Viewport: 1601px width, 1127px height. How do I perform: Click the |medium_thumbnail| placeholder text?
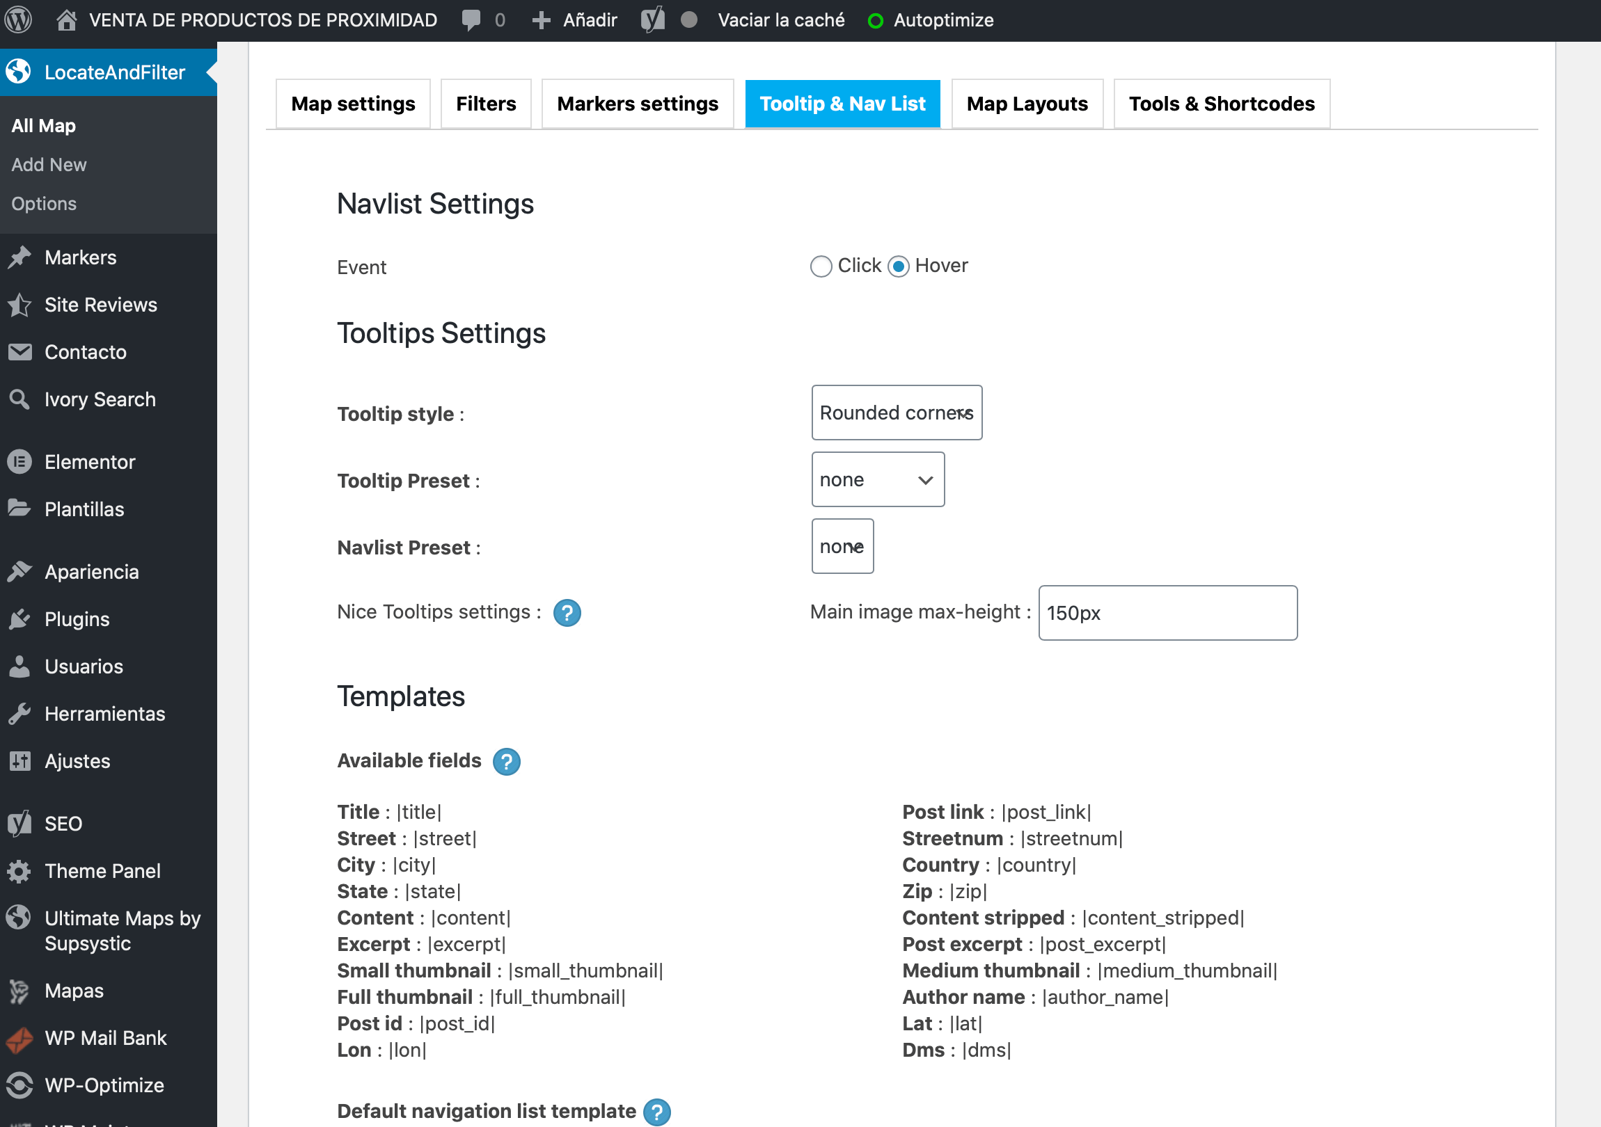(x=1187, y=971)
